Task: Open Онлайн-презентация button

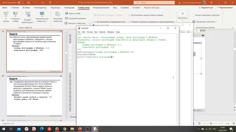Action: pos(28,18)
